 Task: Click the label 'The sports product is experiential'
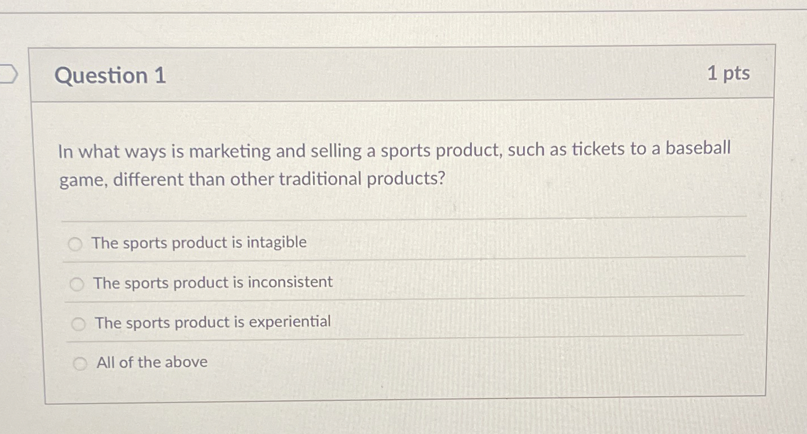[213, 322]
